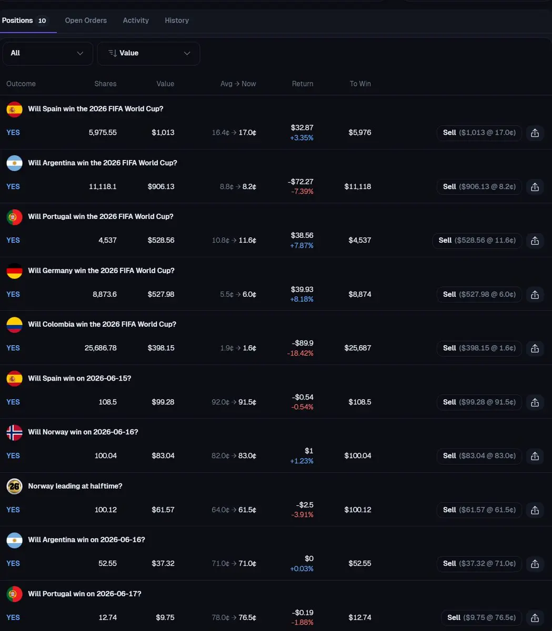The width and height of the screenshot is (552, 631).
Task: Open the Activity tab
Action: point(136,21)
